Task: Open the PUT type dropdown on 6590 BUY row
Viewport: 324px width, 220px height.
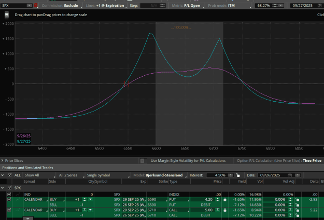Action: pos(179,200)
